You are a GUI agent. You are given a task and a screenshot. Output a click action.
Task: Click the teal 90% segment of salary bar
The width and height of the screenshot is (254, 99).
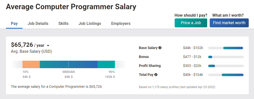(106, 64)
